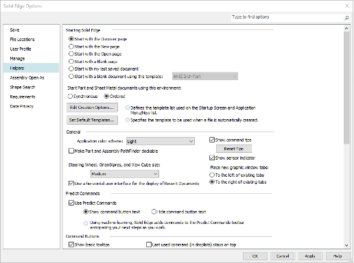Image resolution: width=354 pixels, height=263 pixels.
Task: Confirm with the OK button
Action: [x=255, y=256]
